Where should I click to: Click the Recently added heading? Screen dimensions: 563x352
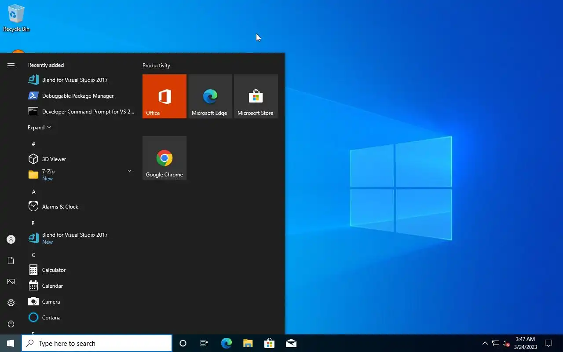click(x=46, y=65)
